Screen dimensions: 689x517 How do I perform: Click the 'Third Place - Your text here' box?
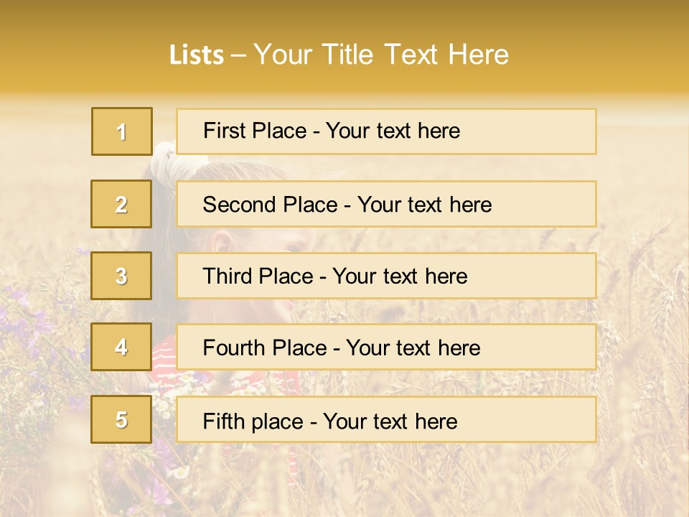386,276
